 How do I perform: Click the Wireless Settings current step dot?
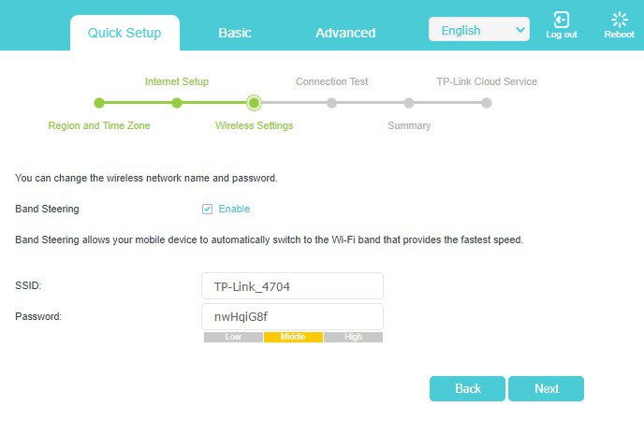click(254, 103)
